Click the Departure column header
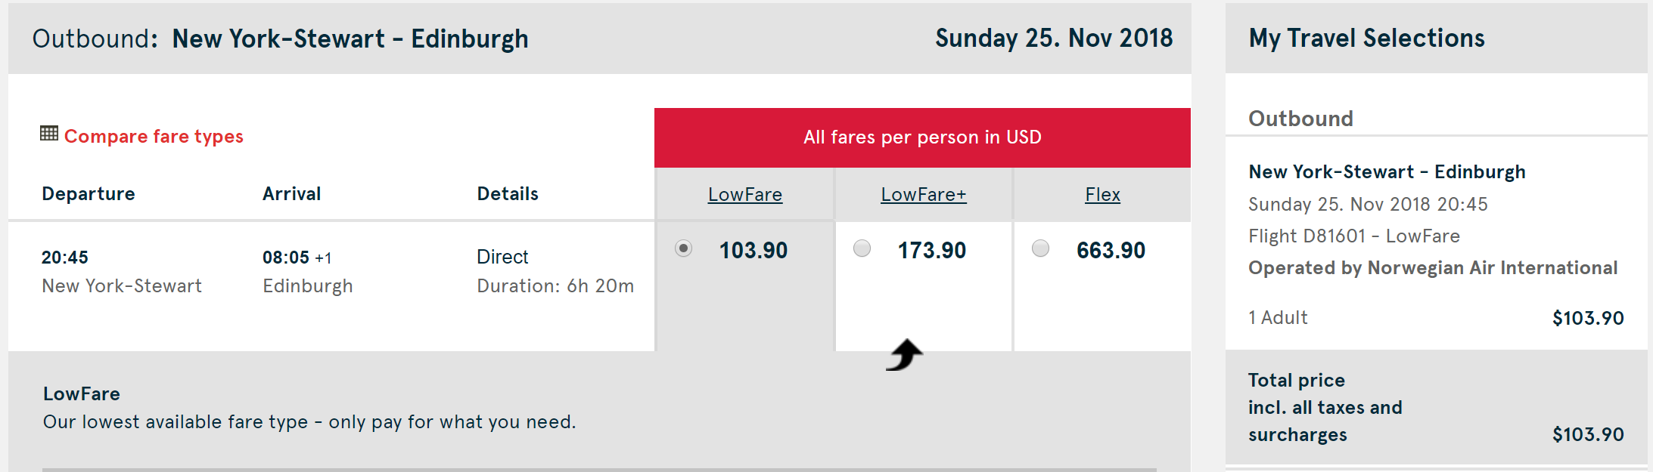The height and width of the screenshot is (472, 1653). click(x=89, y=194)
